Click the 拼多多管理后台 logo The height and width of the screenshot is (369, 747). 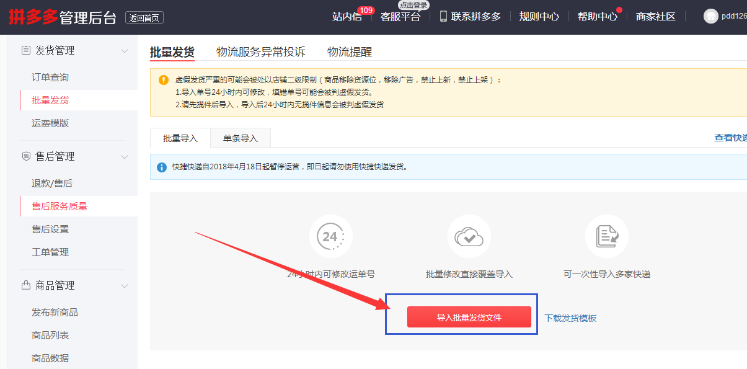click(x=62, y=17)
